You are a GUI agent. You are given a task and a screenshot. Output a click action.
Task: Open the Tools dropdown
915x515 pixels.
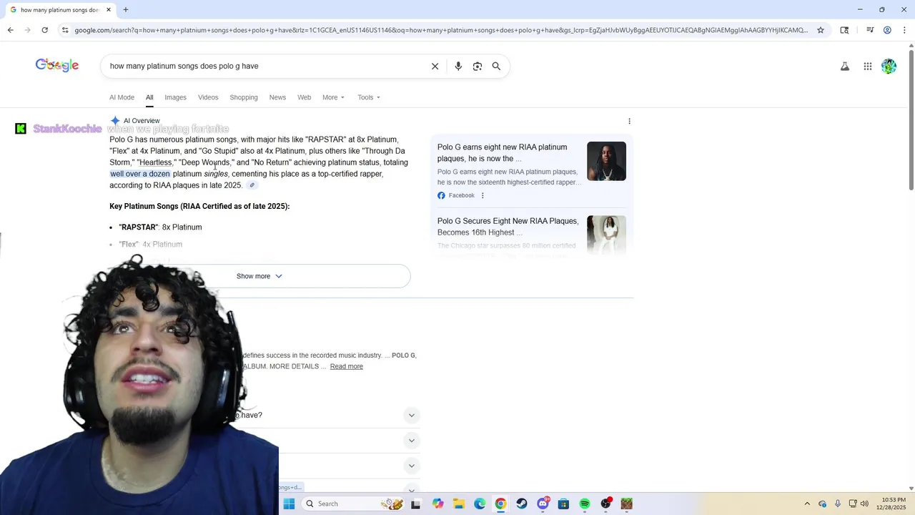coord(369,97)
